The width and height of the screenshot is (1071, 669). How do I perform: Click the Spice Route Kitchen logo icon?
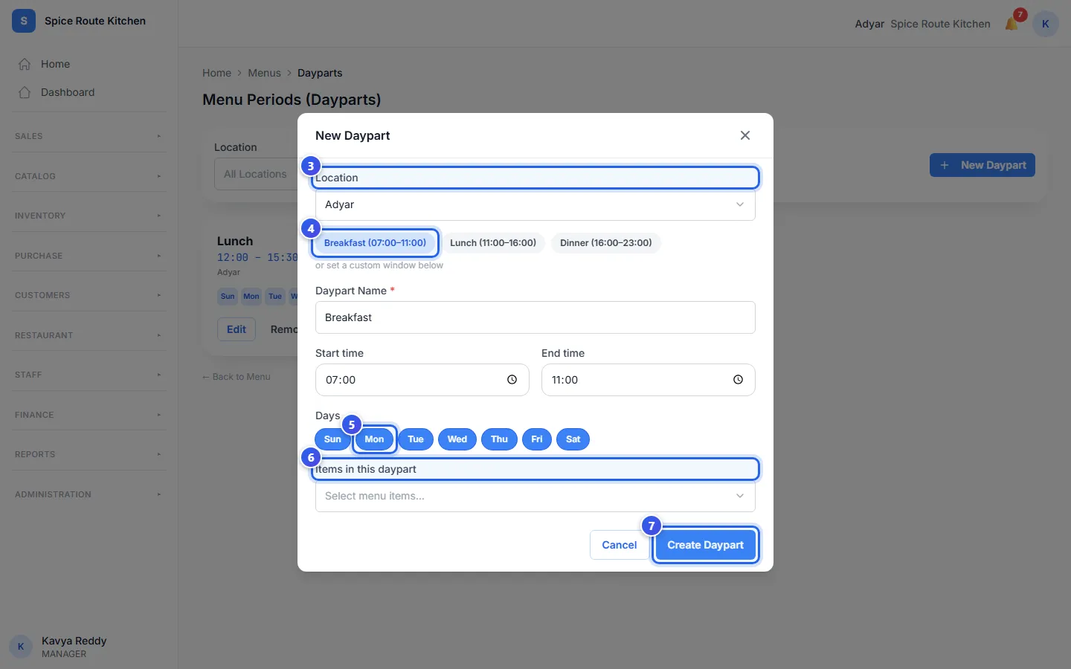[x=24, y=21]
